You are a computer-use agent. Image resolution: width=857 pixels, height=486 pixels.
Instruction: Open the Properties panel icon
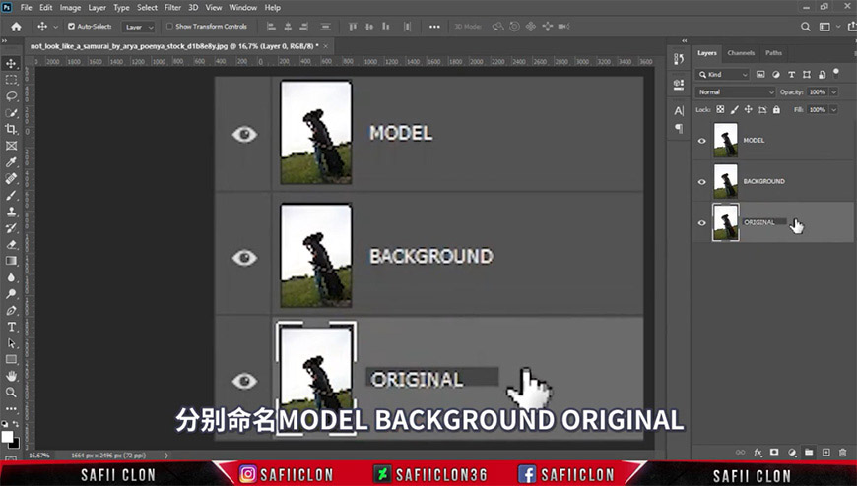(x=679, y=84)
